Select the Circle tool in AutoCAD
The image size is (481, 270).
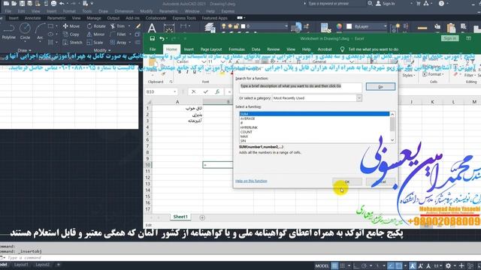pyautogui.click(x=25, y=31)
